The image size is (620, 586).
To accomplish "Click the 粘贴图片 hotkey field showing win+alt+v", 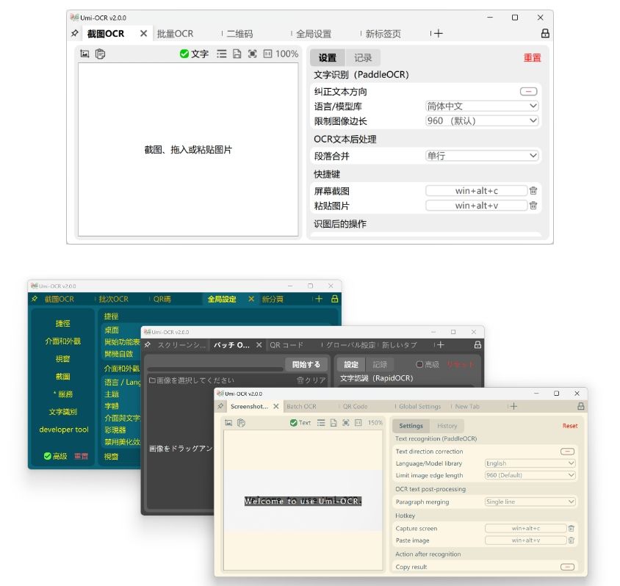I will 476,206.
